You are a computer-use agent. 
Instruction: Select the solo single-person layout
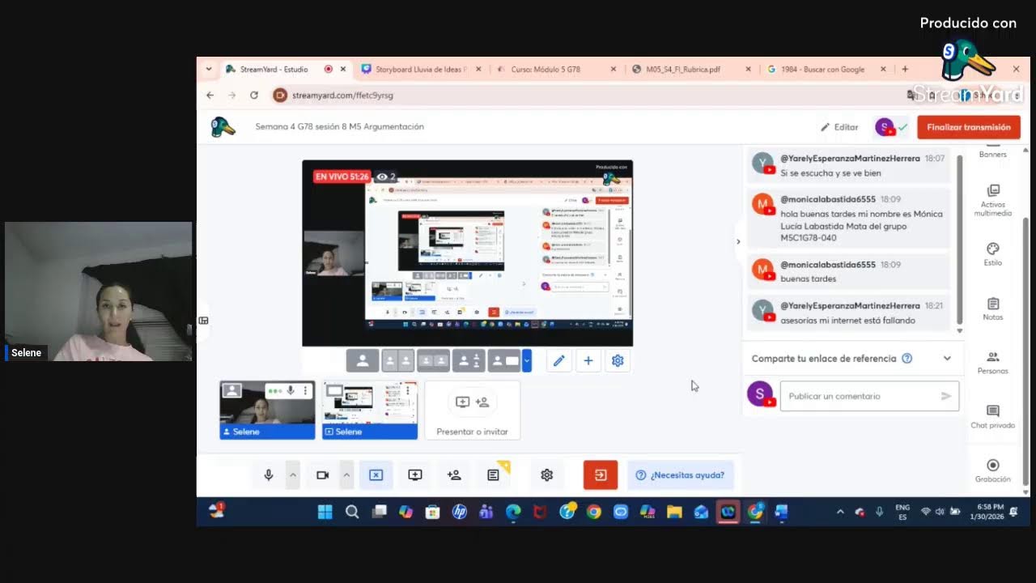363,361
